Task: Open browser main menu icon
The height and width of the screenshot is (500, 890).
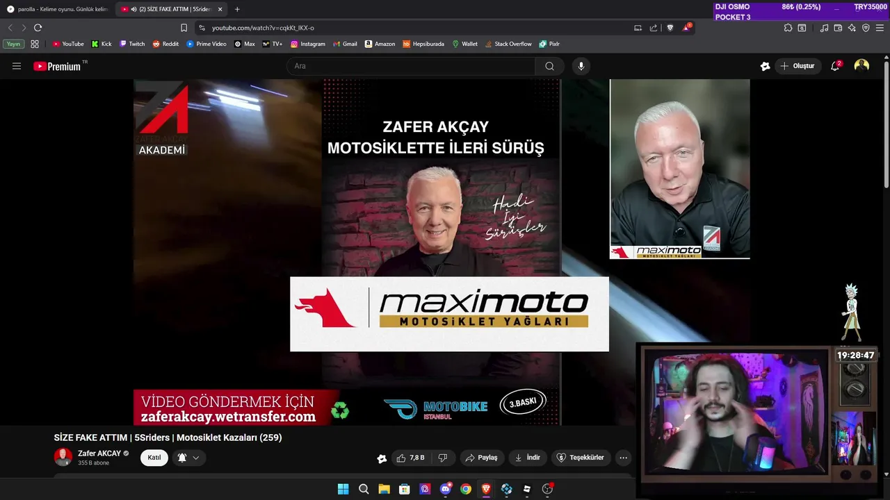Action: coord(880,28)
